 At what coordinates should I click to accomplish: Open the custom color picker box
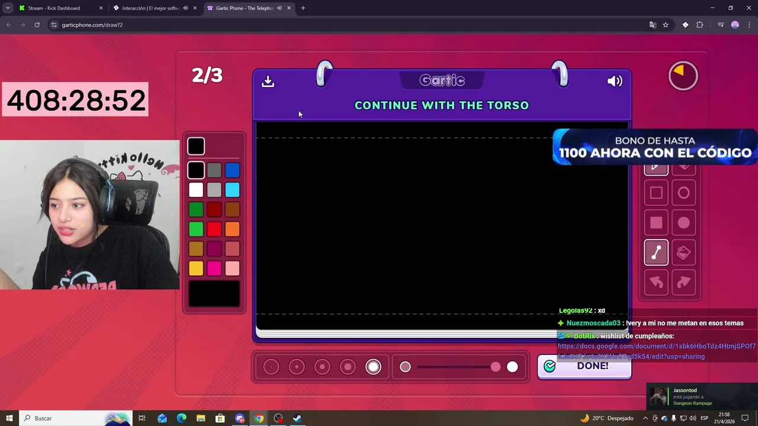pyautogui.click(x=214, y=294)
